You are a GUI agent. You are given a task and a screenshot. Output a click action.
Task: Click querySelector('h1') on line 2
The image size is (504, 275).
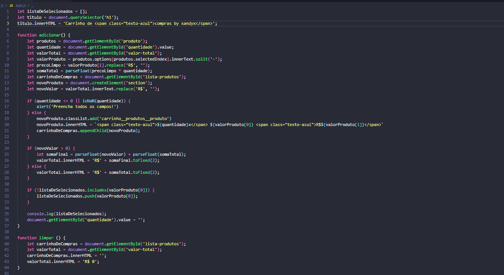coord(94,17)
